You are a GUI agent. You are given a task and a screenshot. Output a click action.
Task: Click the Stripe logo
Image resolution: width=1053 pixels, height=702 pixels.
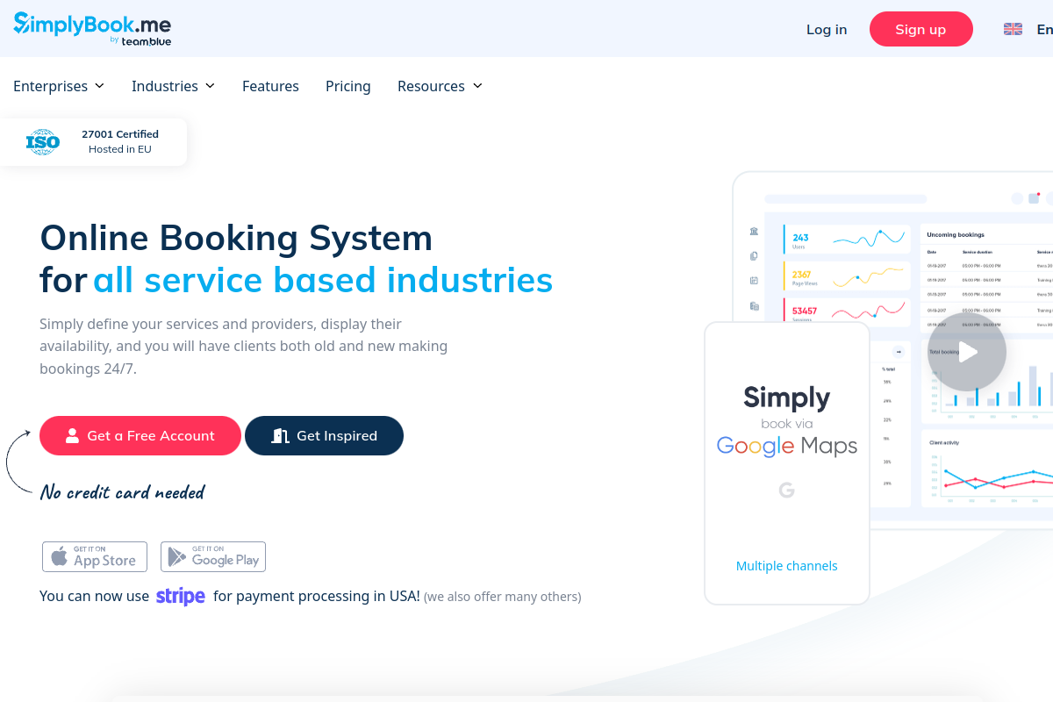(x=181, y=597)
